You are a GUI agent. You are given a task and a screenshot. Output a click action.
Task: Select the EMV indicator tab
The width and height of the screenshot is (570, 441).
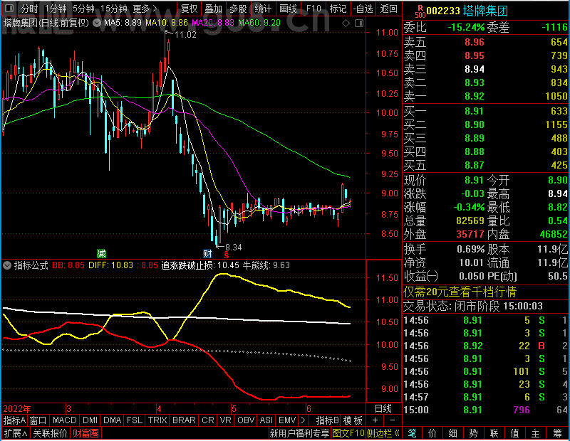287,420
